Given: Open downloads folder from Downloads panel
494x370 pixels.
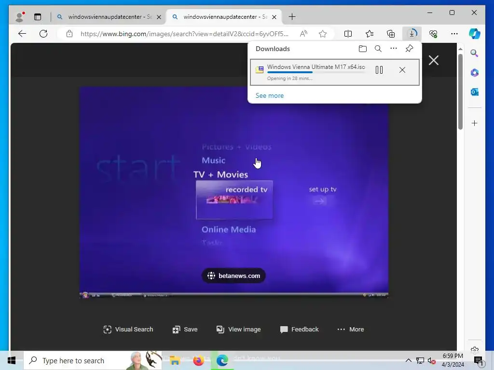Looking at the screenshot, I should click(363, 49).
